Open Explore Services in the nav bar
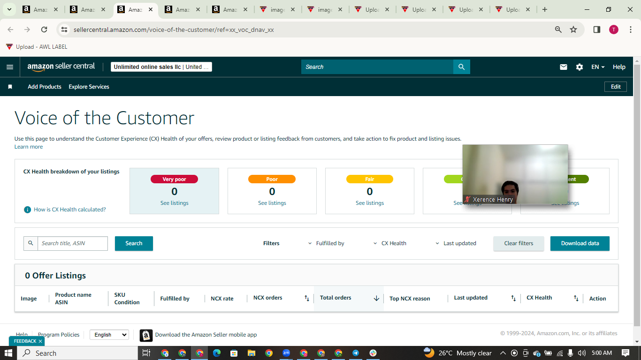Screen dimensions: 641x360 89,87
